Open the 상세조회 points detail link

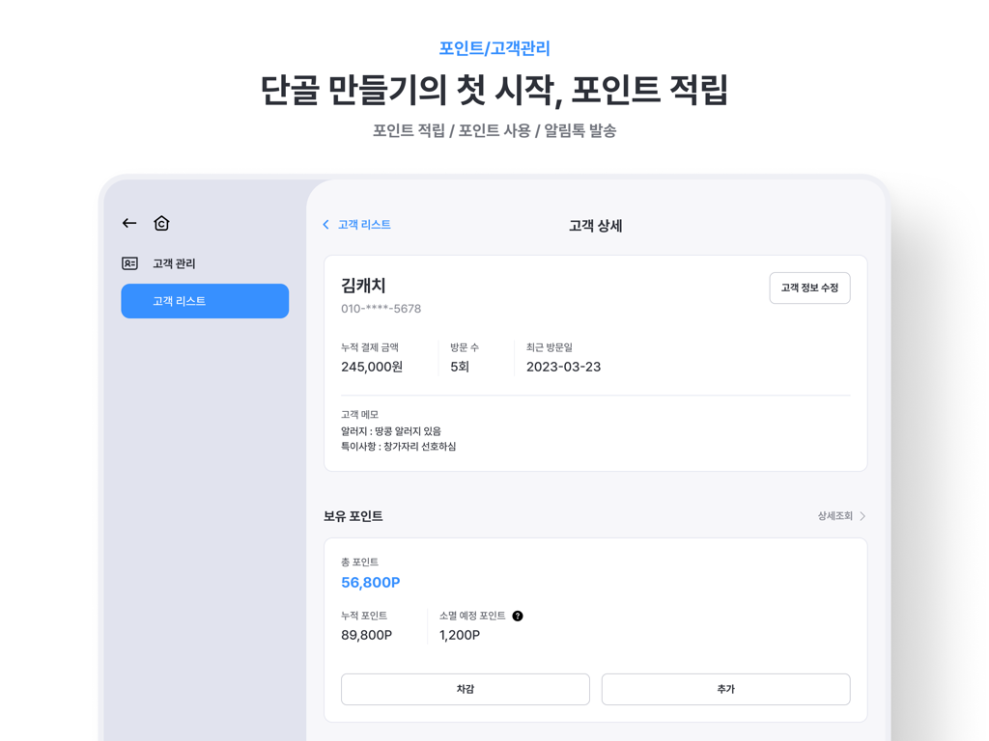click(x=834, y=516)
